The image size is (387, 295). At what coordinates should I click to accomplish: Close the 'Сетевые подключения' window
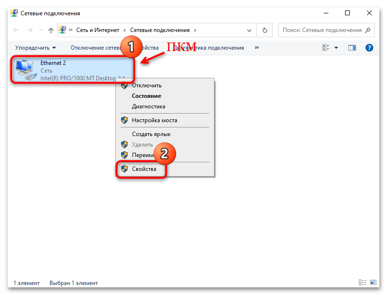[x=369, y=13]
